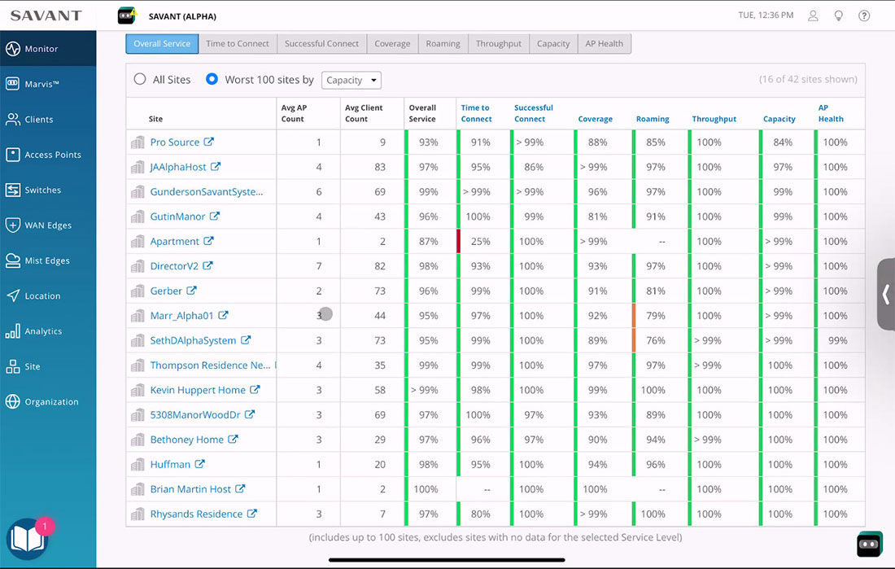Click the lightbulb what's new icon
The height and width of the screenshot is (569, 895).
839,15
